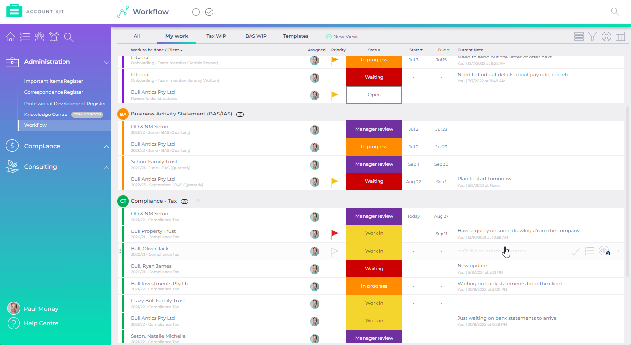
Task: Click Help Centre question mark icon
Action: point(14,323)
